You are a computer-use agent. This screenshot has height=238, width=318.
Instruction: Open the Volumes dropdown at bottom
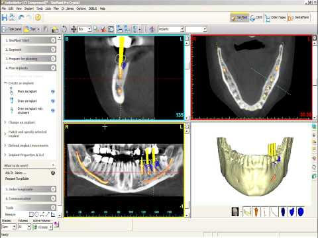pyautogui.click(x=24, y=227)
